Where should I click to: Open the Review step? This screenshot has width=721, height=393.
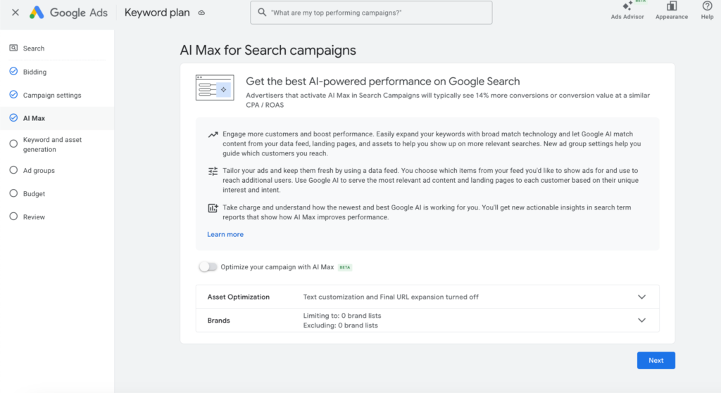pyautogui.click(x=34, y=217)
